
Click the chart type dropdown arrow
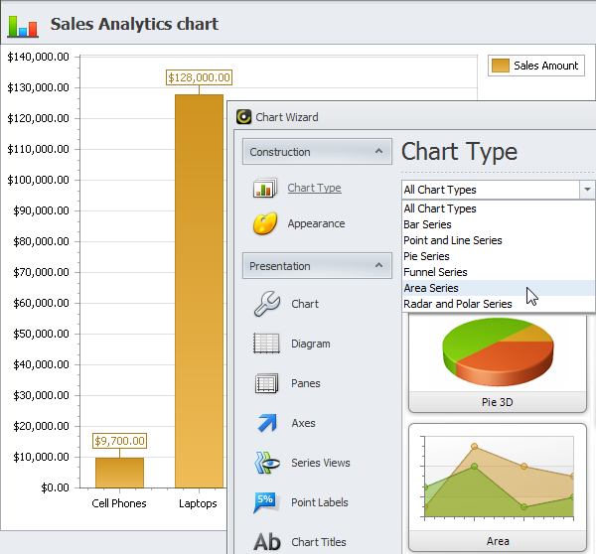pos(587,190)
